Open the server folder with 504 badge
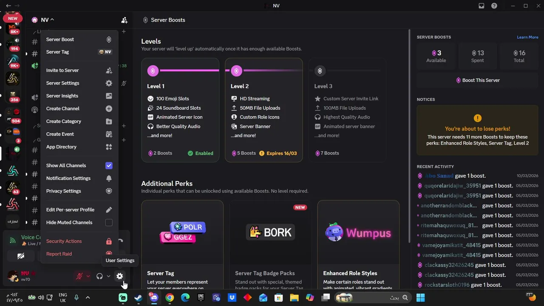544x306 pixels. pyautogui.click(x=14, y=116)
